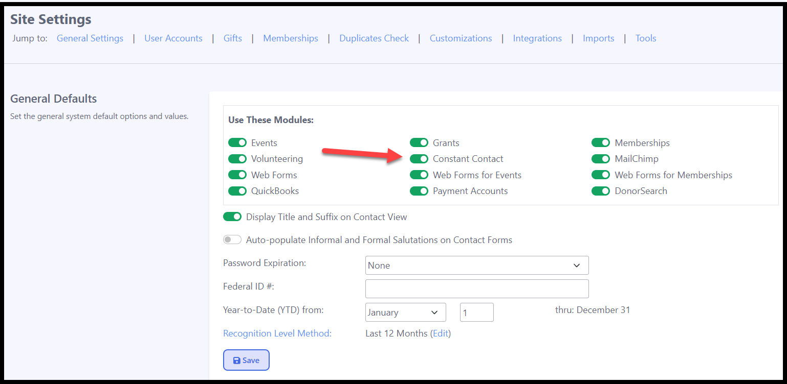787x384 pixels.
Task: Jump to User Accounts section
Action: click(x=173, y=38)
